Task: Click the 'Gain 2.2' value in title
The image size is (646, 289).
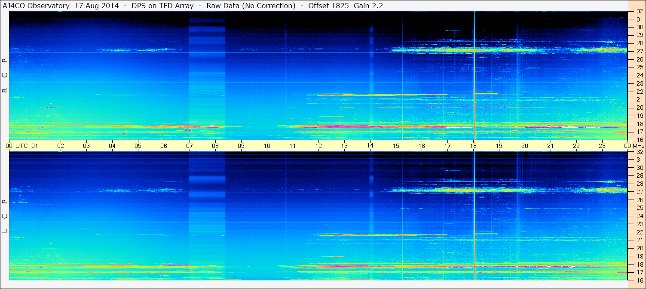Action: 368,6
